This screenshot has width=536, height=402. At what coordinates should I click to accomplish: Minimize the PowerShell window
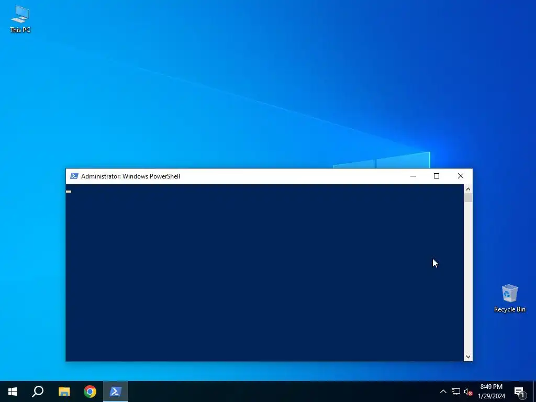(x=413, y=176)
